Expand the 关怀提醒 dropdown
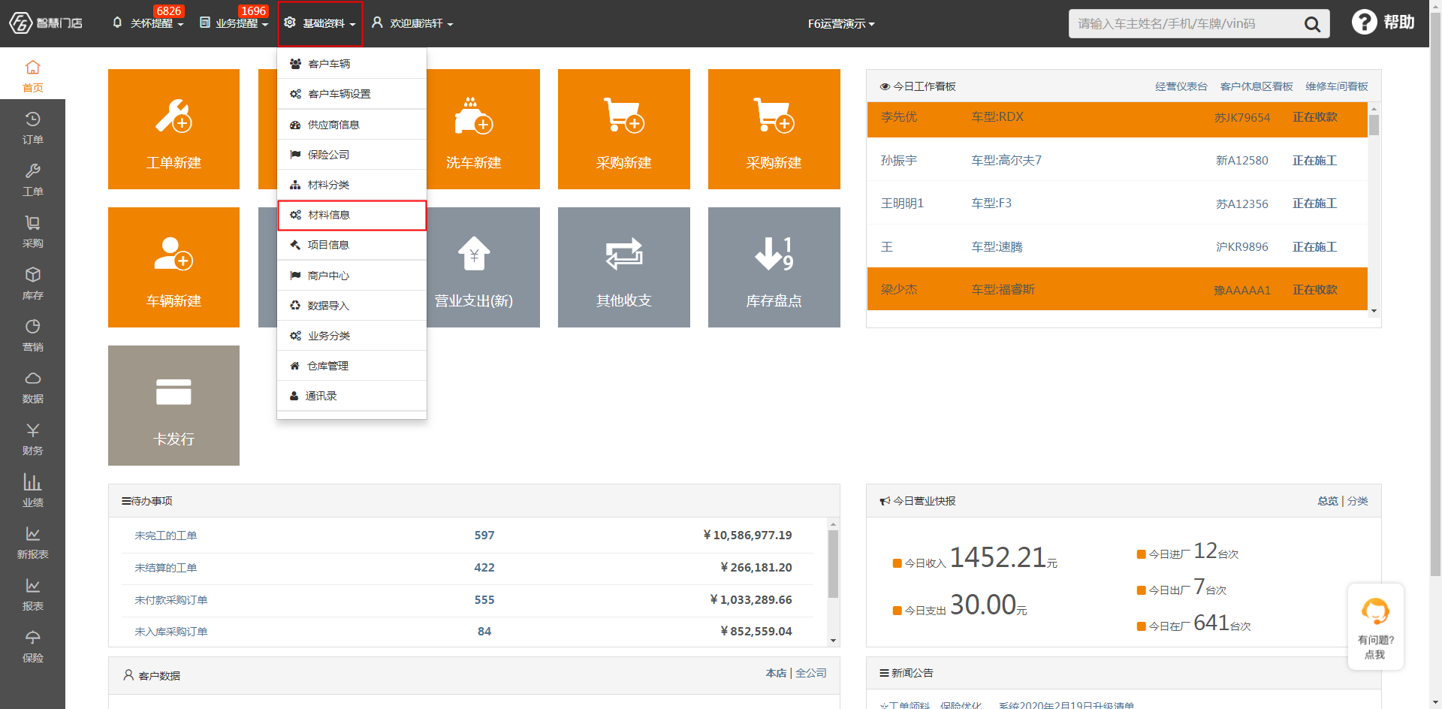This screenshot has height=709, width=1442. pos(148,23)
